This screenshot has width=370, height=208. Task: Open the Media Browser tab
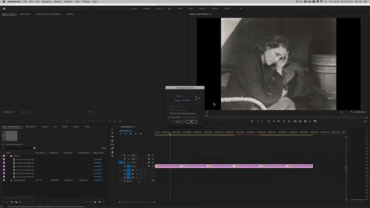[x=31, y=127]
